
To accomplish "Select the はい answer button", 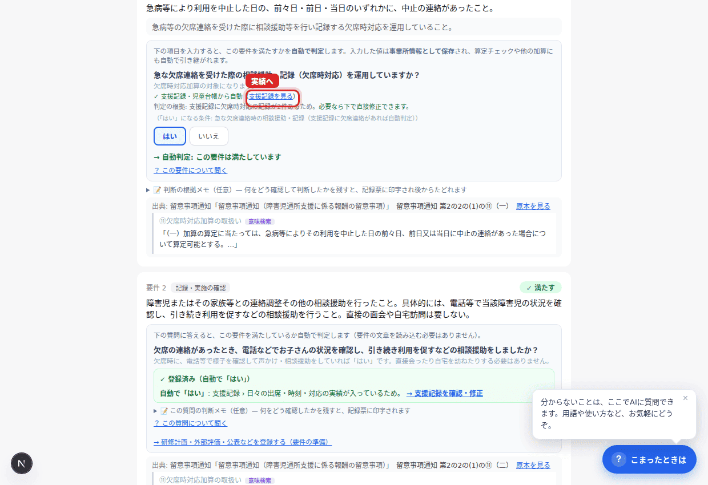I will (x=170, y=136).
